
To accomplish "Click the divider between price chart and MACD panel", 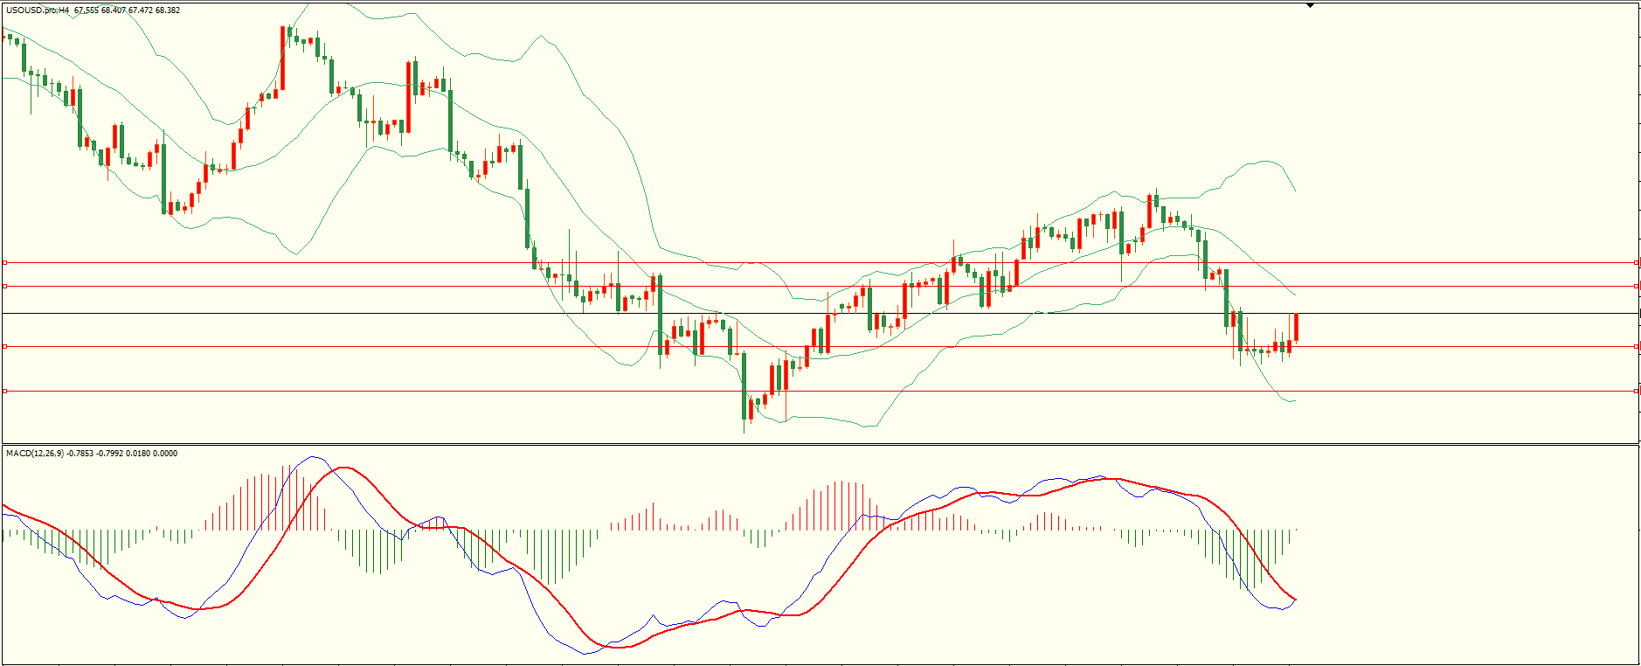I will 820,444.
